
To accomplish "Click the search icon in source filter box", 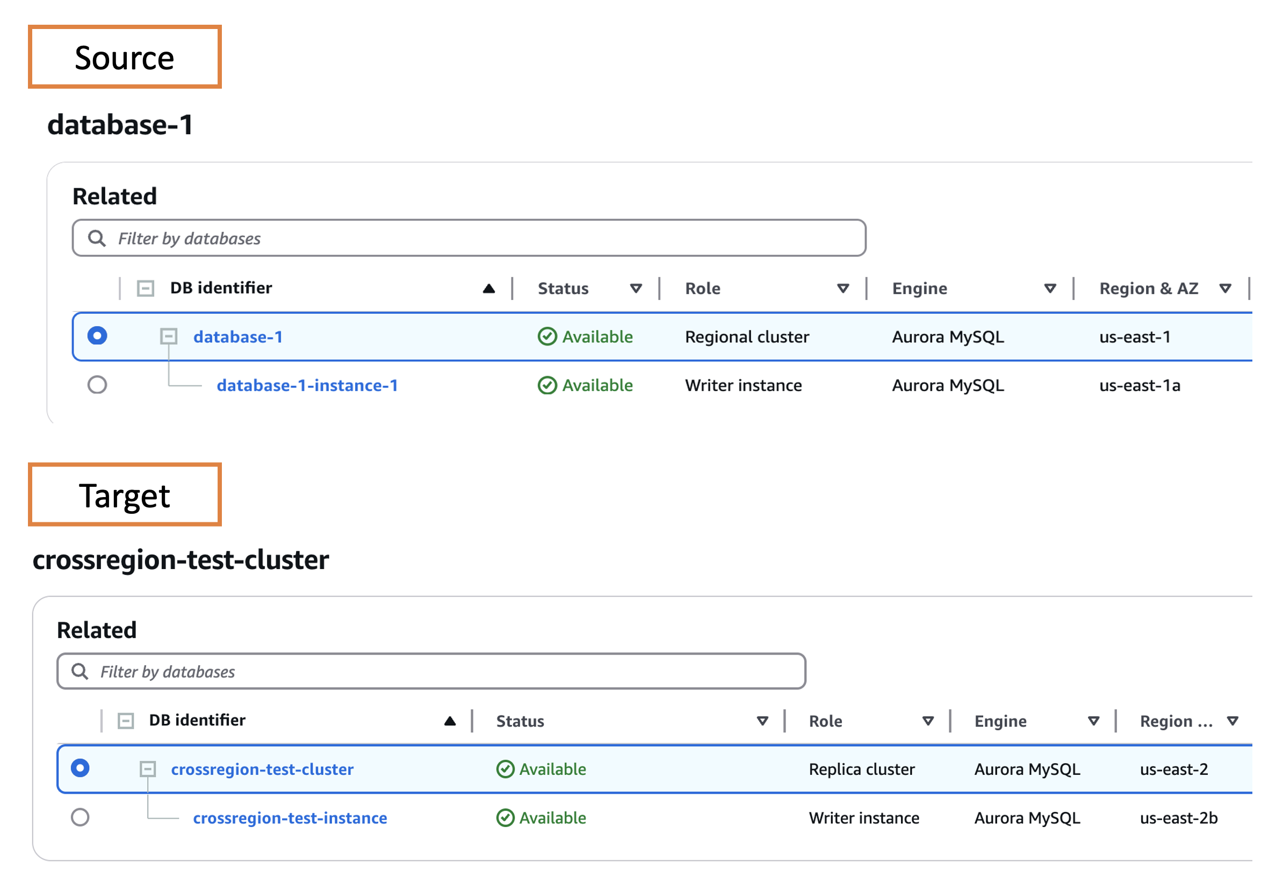I will tap(97, 239).
